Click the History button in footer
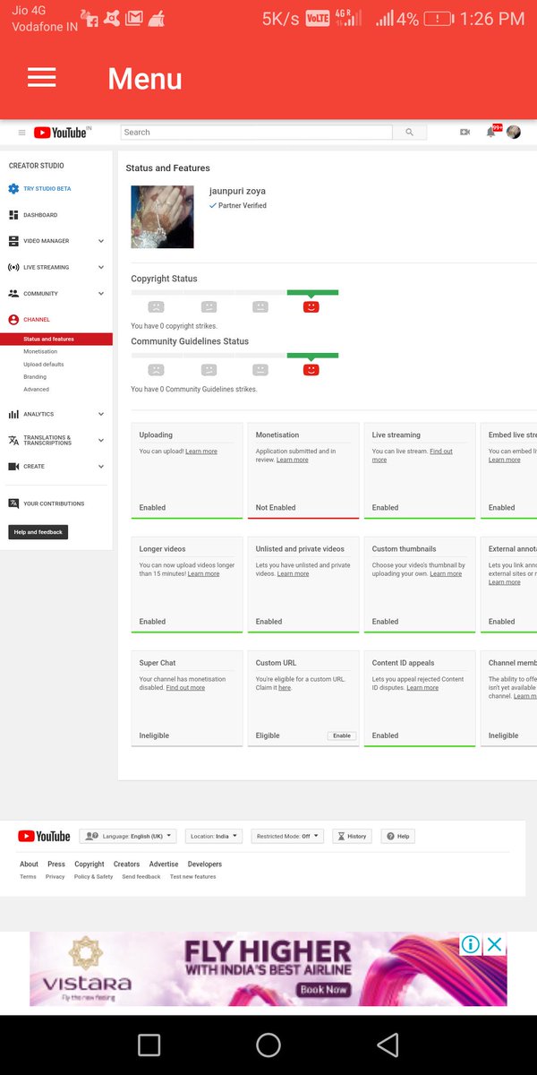The width and height of the screenshot is (537, 1075). 352,836
